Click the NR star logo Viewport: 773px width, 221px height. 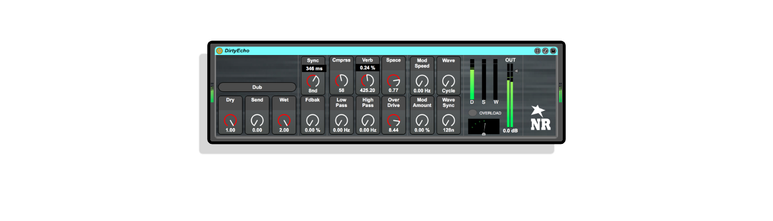[x=539, y=110]
